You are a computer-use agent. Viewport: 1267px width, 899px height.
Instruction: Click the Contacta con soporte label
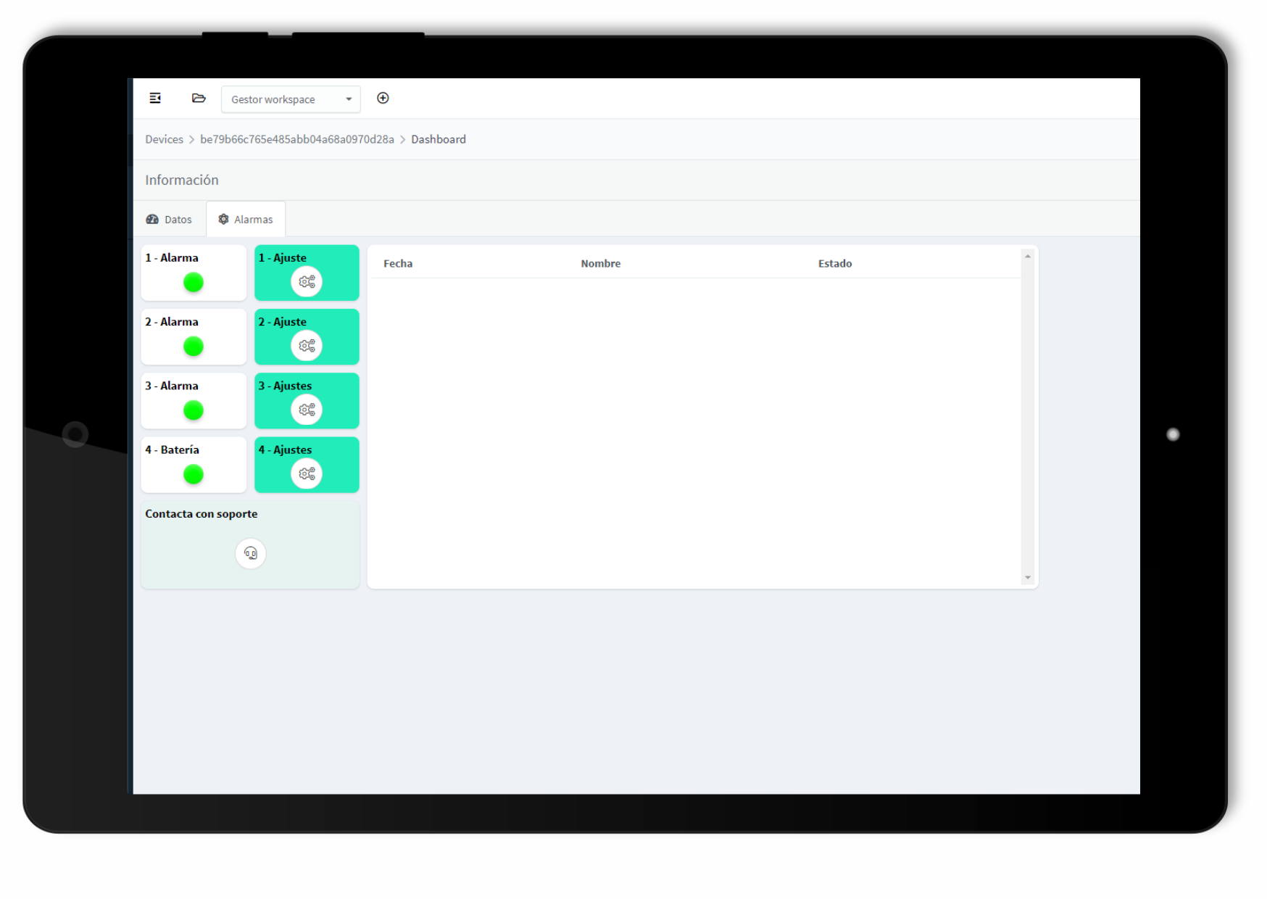(202, 513)
